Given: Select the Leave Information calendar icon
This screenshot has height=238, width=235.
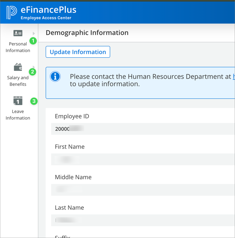Looking at the screenshot, I should 18,101.
